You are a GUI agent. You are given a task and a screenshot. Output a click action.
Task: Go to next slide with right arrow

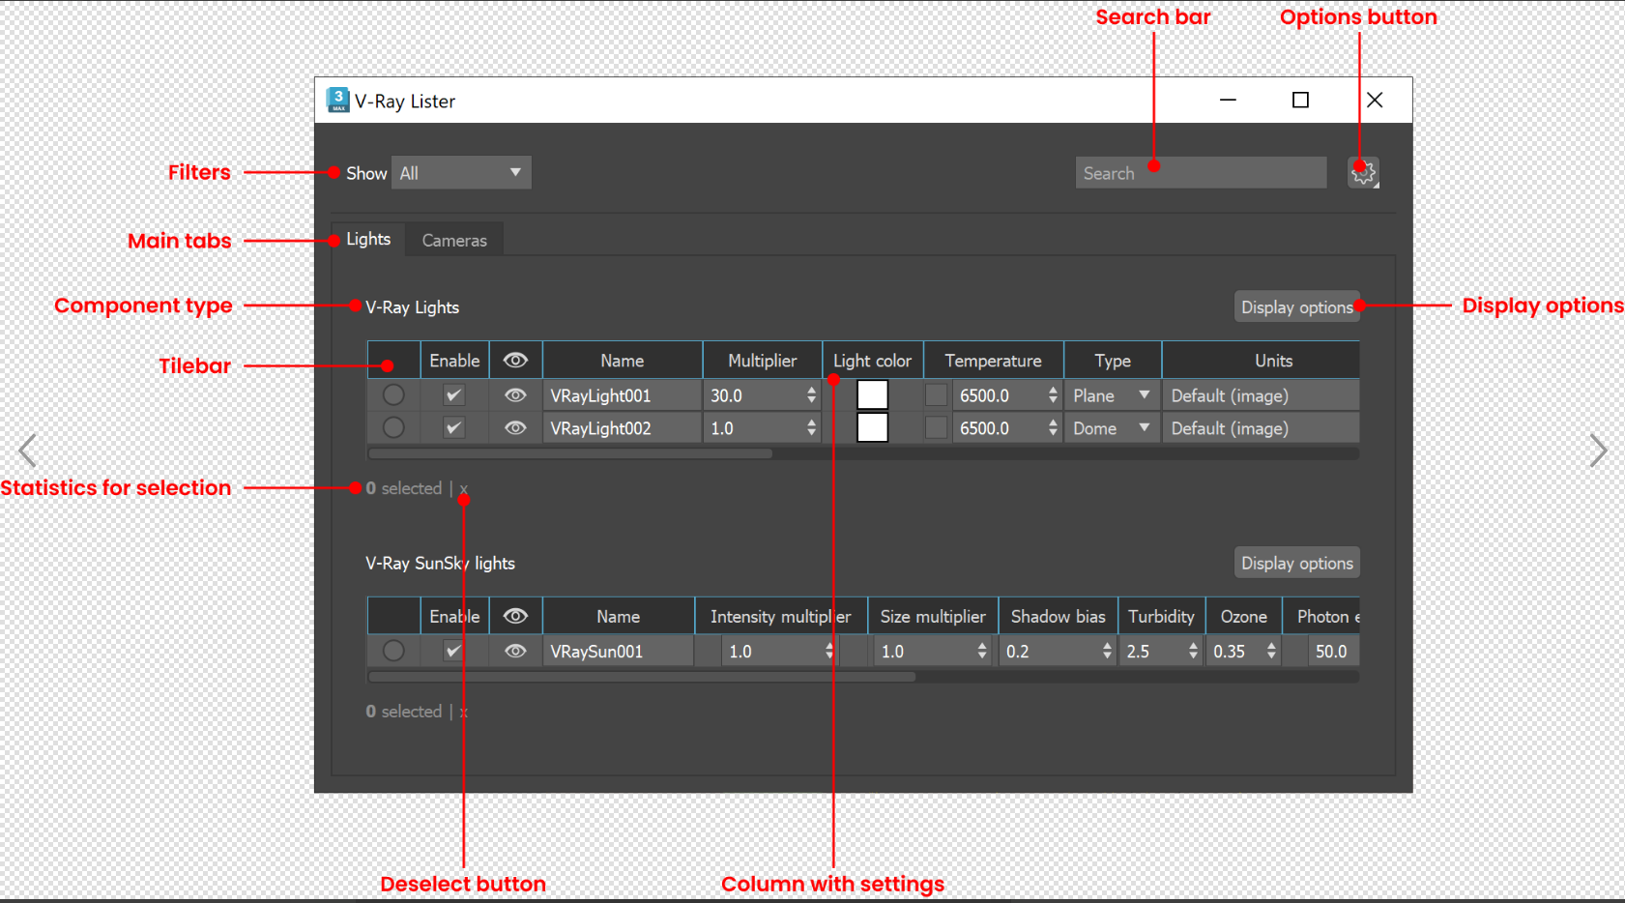coord(1598,451)
